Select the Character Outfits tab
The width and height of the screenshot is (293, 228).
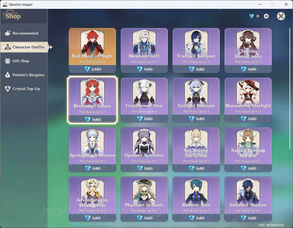(24, 47)
